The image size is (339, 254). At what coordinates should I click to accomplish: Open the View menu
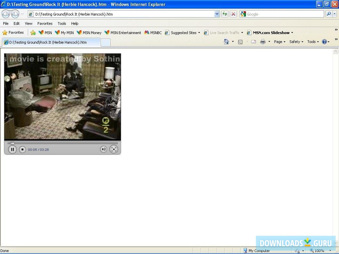(x=28, y=23)
